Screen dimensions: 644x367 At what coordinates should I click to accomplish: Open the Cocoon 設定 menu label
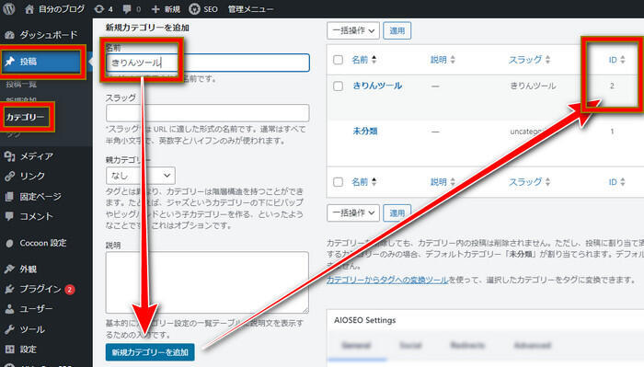[x=43, y=243]
